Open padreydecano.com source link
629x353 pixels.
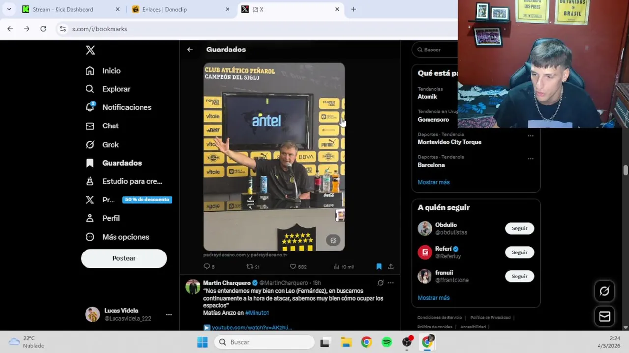click(x=245, y=255)
